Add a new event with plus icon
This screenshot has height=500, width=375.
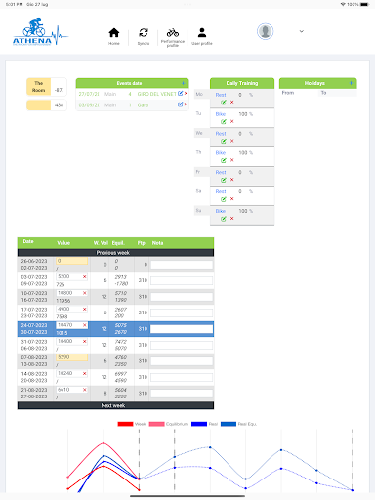click(x=184, y=83)
